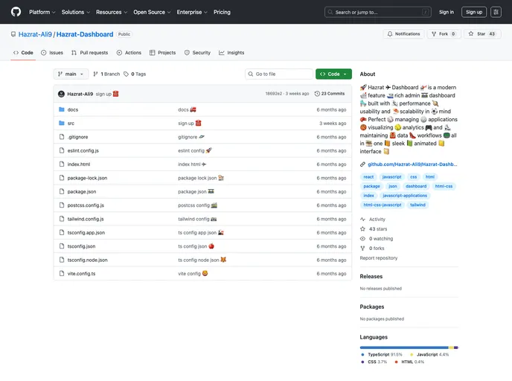Viewport: 512px width, 381px height.
Task: Open the green Code dropdown button
Action: click(333, 74)
